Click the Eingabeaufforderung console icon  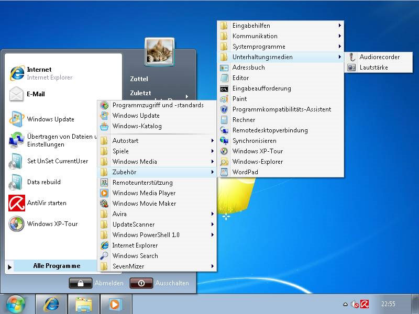tap(224, 88)
